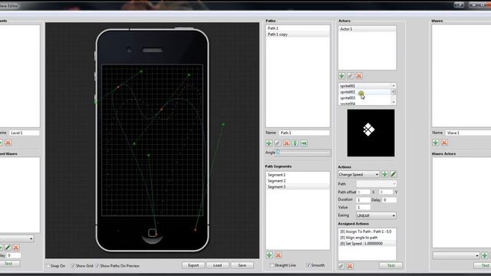Screen dimensions: 491x276
Task: Click the Load button
Action: [x=217, y=265]
